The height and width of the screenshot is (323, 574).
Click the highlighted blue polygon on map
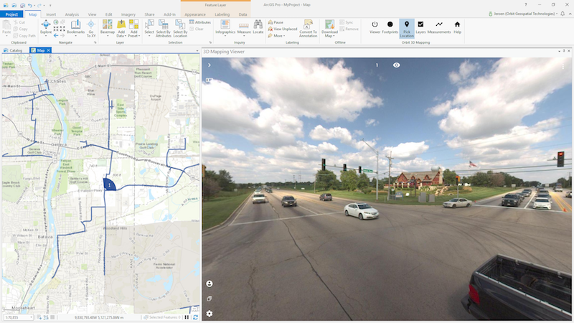[x=109, y=184]
